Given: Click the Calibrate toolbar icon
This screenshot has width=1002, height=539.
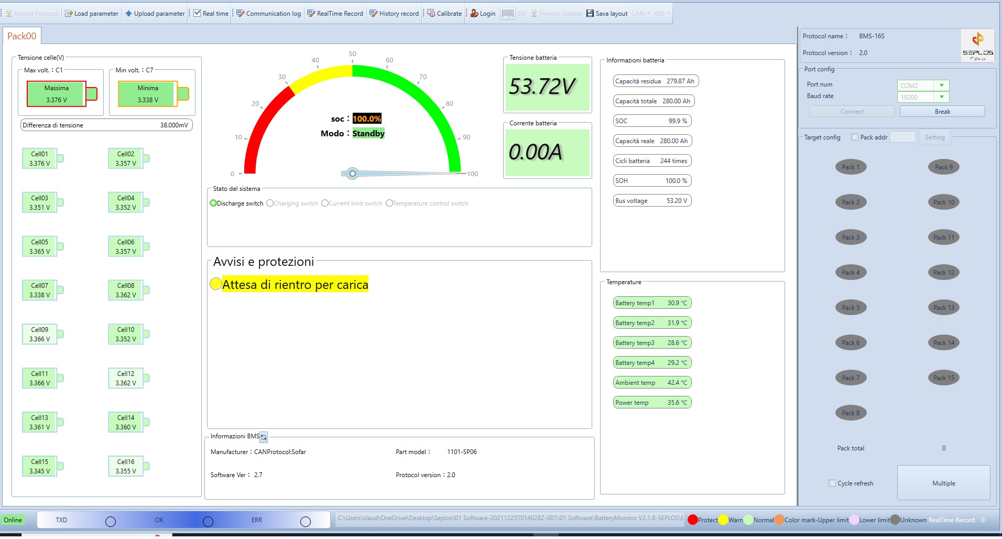Looking at the screenshot, I should pyautogui.click(x=431, y=14).
